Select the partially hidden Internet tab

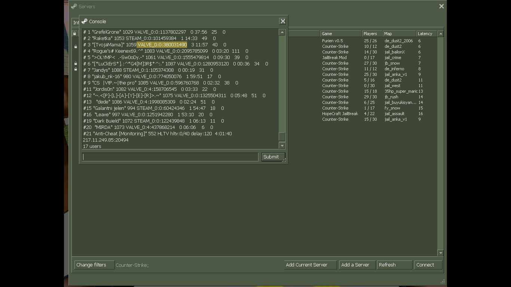tap(76, 23)
